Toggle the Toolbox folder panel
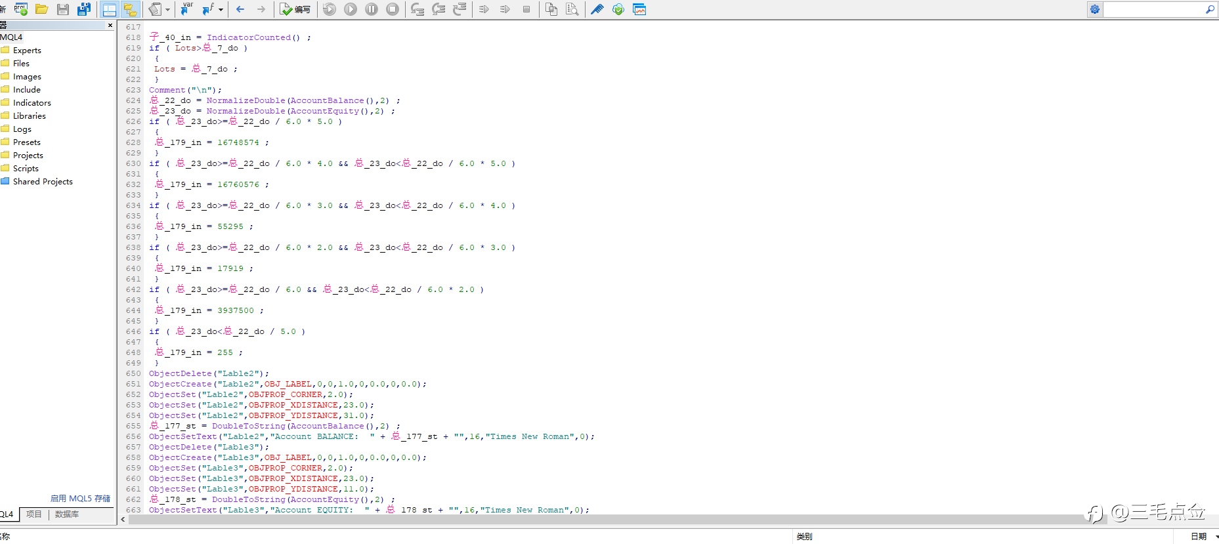Viewport: 1219px width, 544px height. click(x=130, y=9)
